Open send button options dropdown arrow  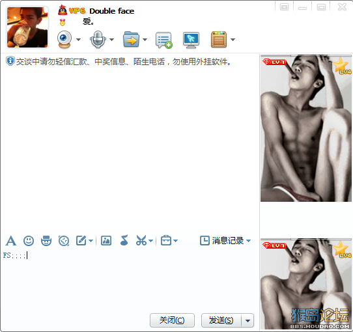(x=247, y=320)
